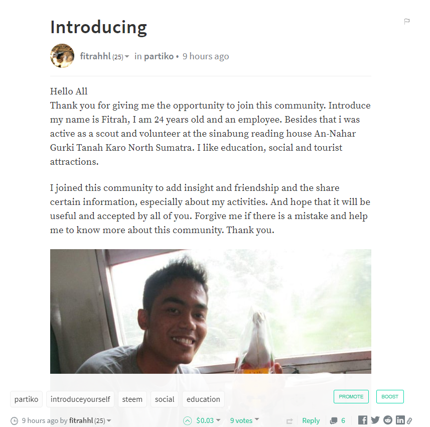The height and width of the screenshot is (427, 430).
Task: Click the BOOST button
Action: (x=390, y=396)
